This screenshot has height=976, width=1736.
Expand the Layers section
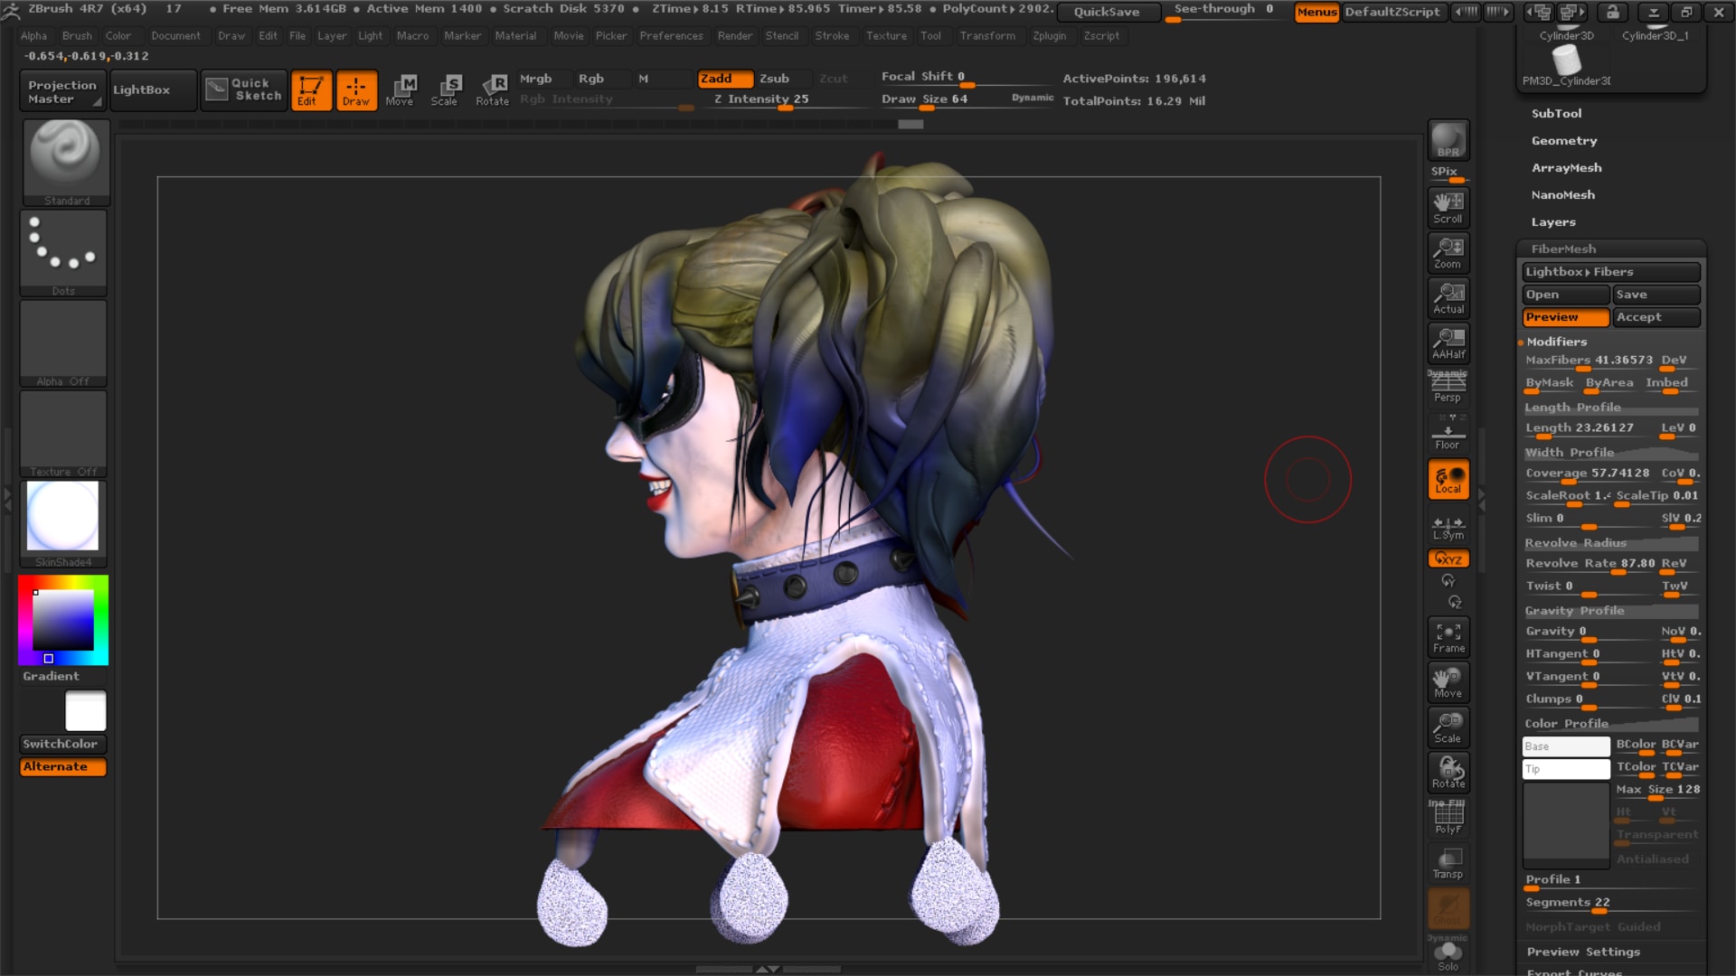point(1553,221)
